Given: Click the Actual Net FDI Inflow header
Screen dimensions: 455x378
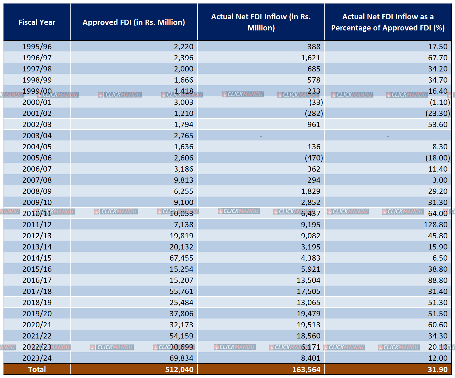Looking at the screenshot, I should click(261, 22).
